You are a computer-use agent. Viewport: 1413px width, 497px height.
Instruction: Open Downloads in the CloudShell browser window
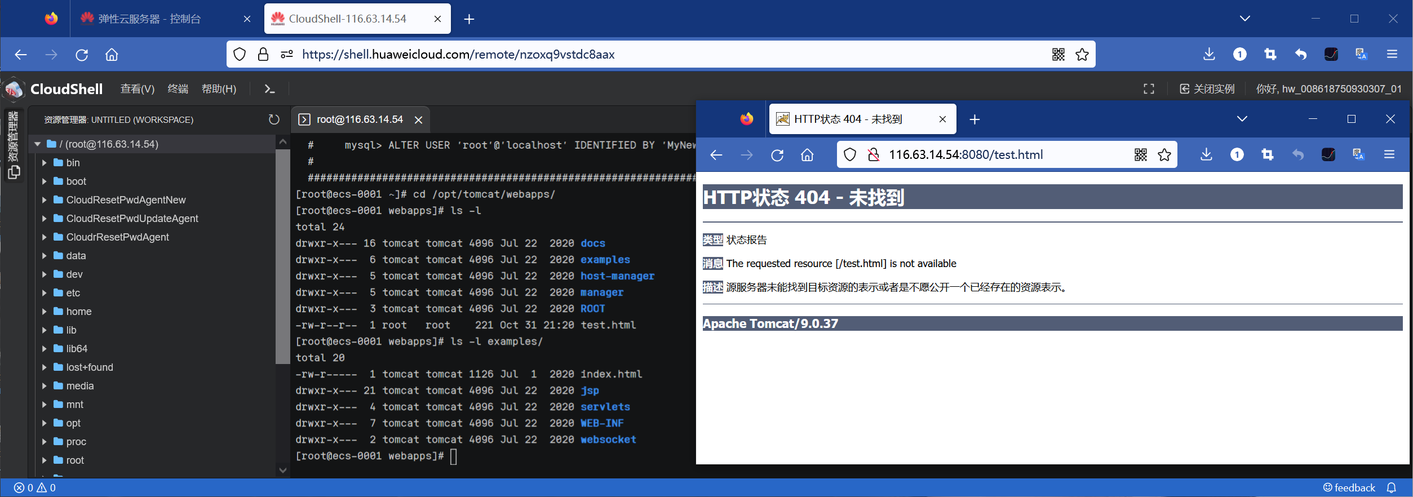point(1209,54)
